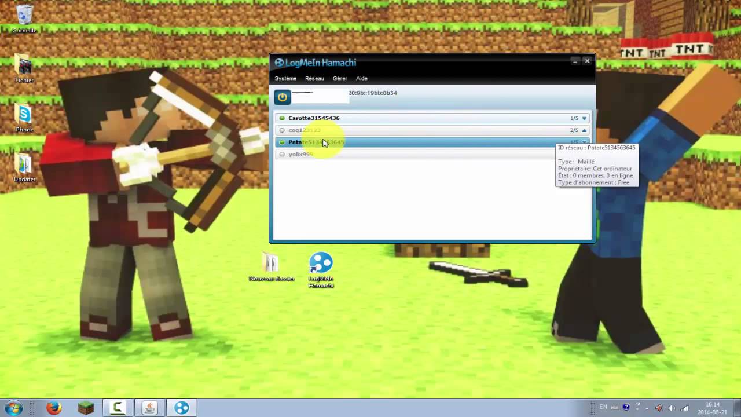Viewport: 741px width, 417px height.
Task: Open Firefox from the taskbar
Action: (x=54, y=408)
